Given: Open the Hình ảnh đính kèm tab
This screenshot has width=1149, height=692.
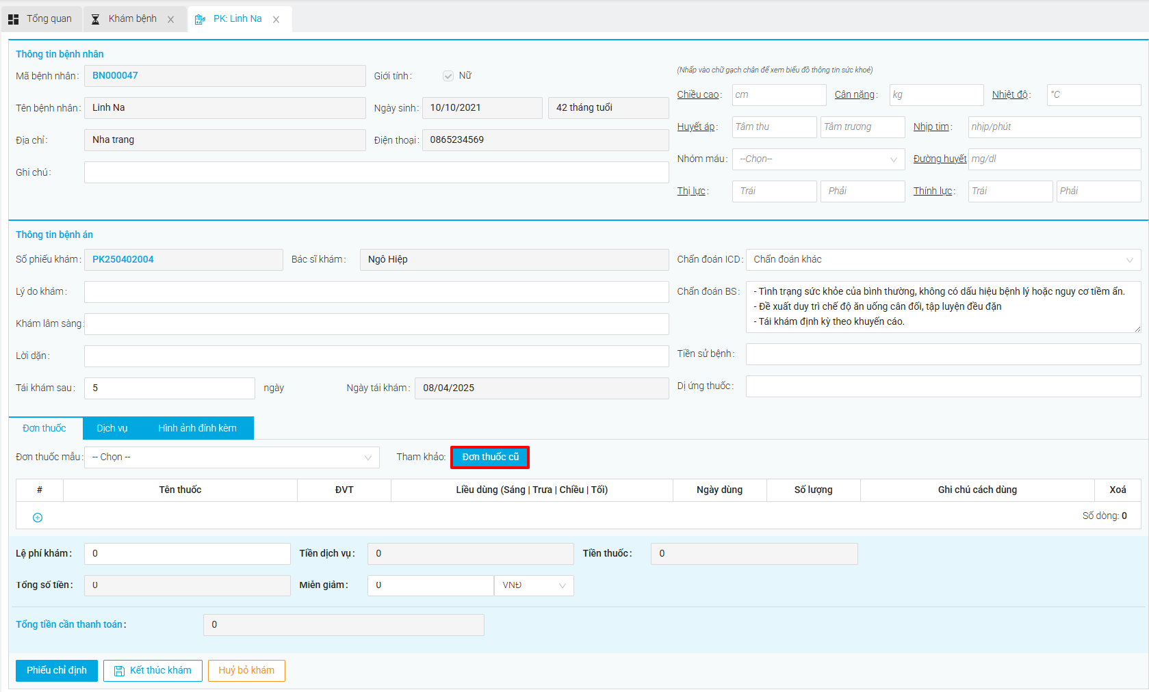Looking at the screenshot, I should (x=198, y=428).
